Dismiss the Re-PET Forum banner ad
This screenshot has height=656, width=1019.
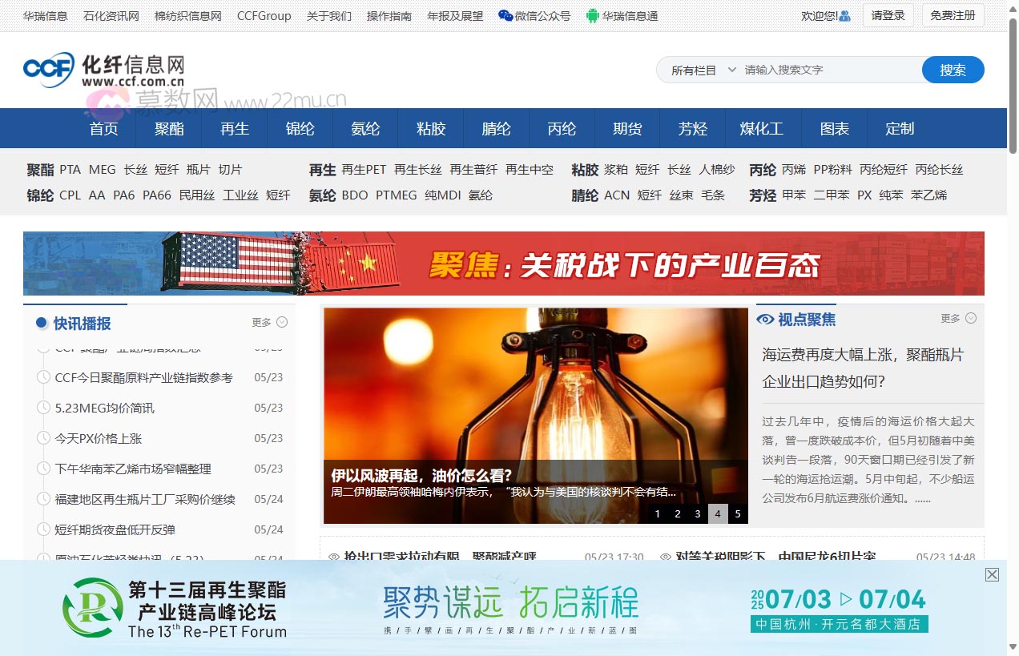991,574
